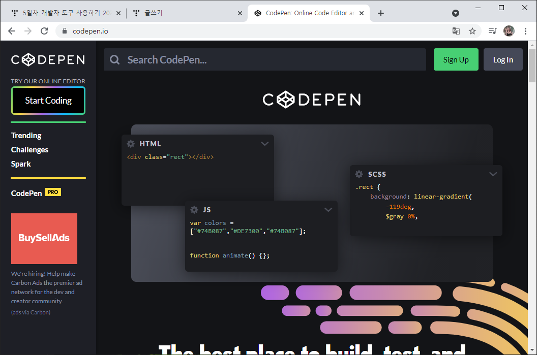Viewport: 537px width, 355px height.
Task: Reload the codepen.io page
Action: click(44, 31)
